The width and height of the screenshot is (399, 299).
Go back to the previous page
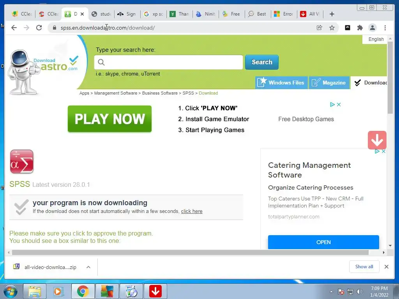[14, 28]
